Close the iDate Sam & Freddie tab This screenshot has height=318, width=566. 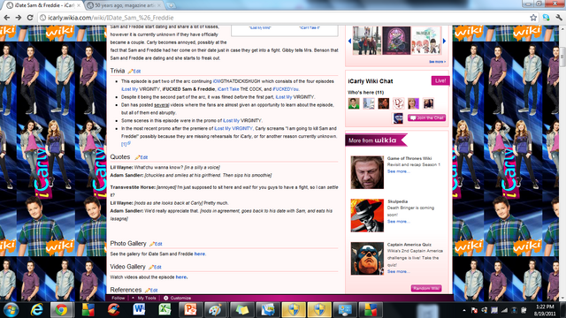[x=79, y=5]
